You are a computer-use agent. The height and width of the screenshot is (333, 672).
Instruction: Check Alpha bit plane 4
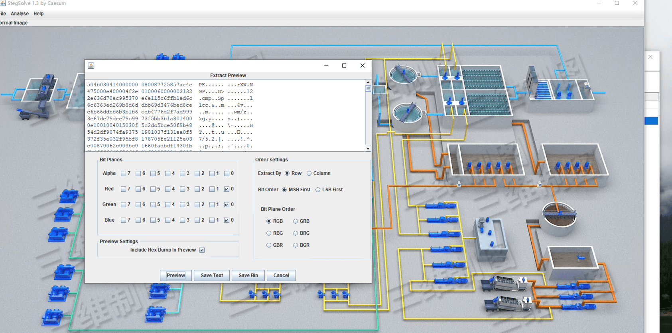(168, 173)
